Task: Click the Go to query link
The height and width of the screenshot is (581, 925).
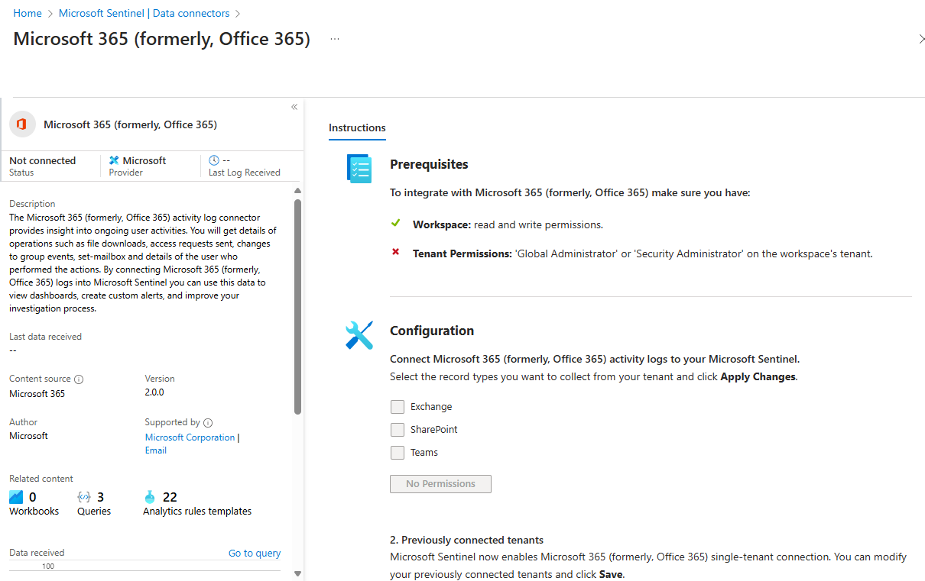Action: pos(255,554)
